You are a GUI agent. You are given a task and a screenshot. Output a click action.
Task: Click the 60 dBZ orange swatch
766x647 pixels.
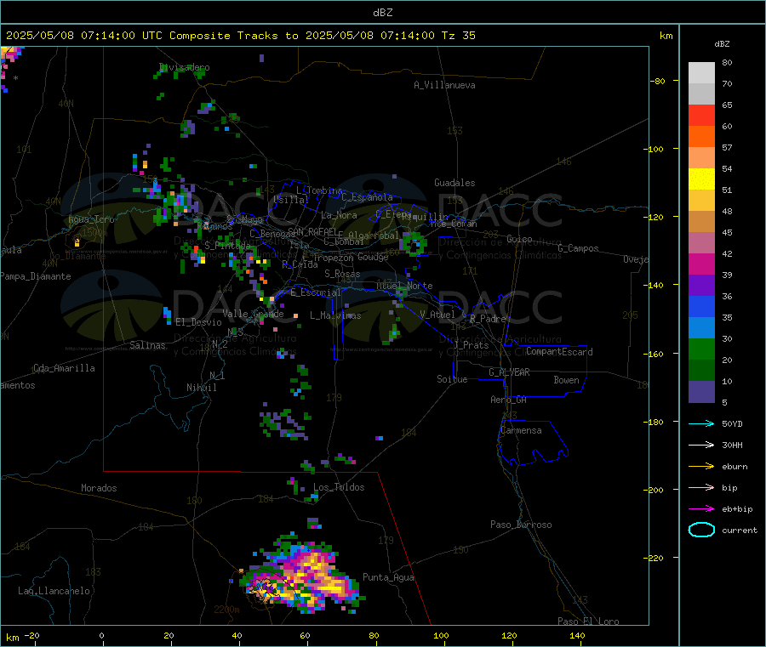pyautogui.click(x=701, y=137)
